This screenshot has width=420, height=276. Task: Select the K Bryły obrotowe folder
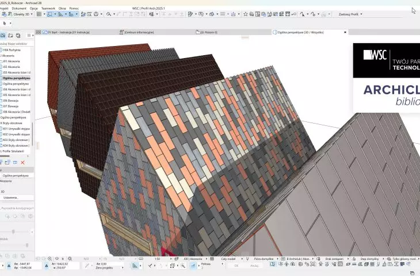[x=12, y=123]
